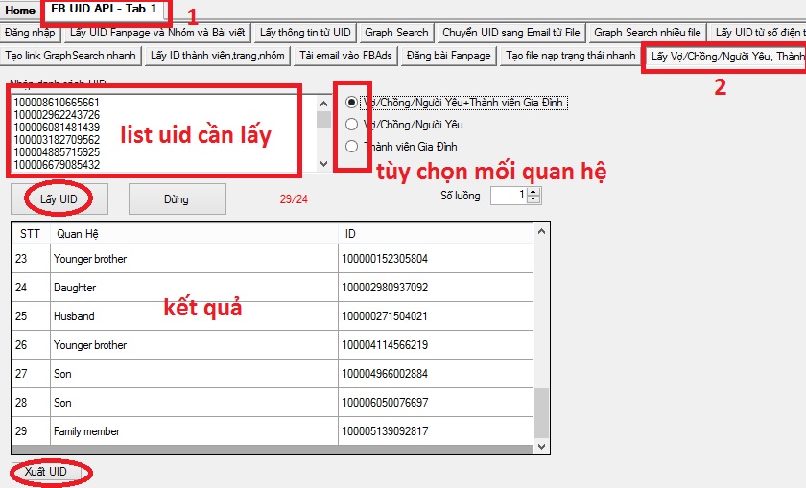
Task: Open the Đăng nhập tab
Action: point(31,33)
